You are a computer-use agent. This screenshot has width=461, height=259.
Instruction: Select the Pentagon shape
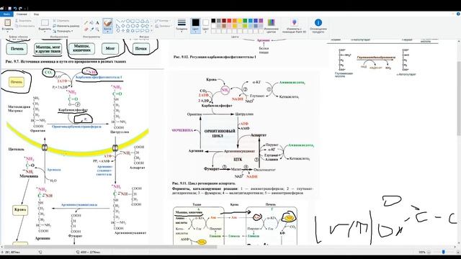click(127, 26)
